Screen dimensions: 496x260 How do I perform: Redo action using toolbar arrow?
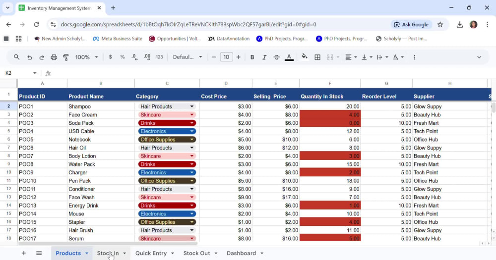42,57
